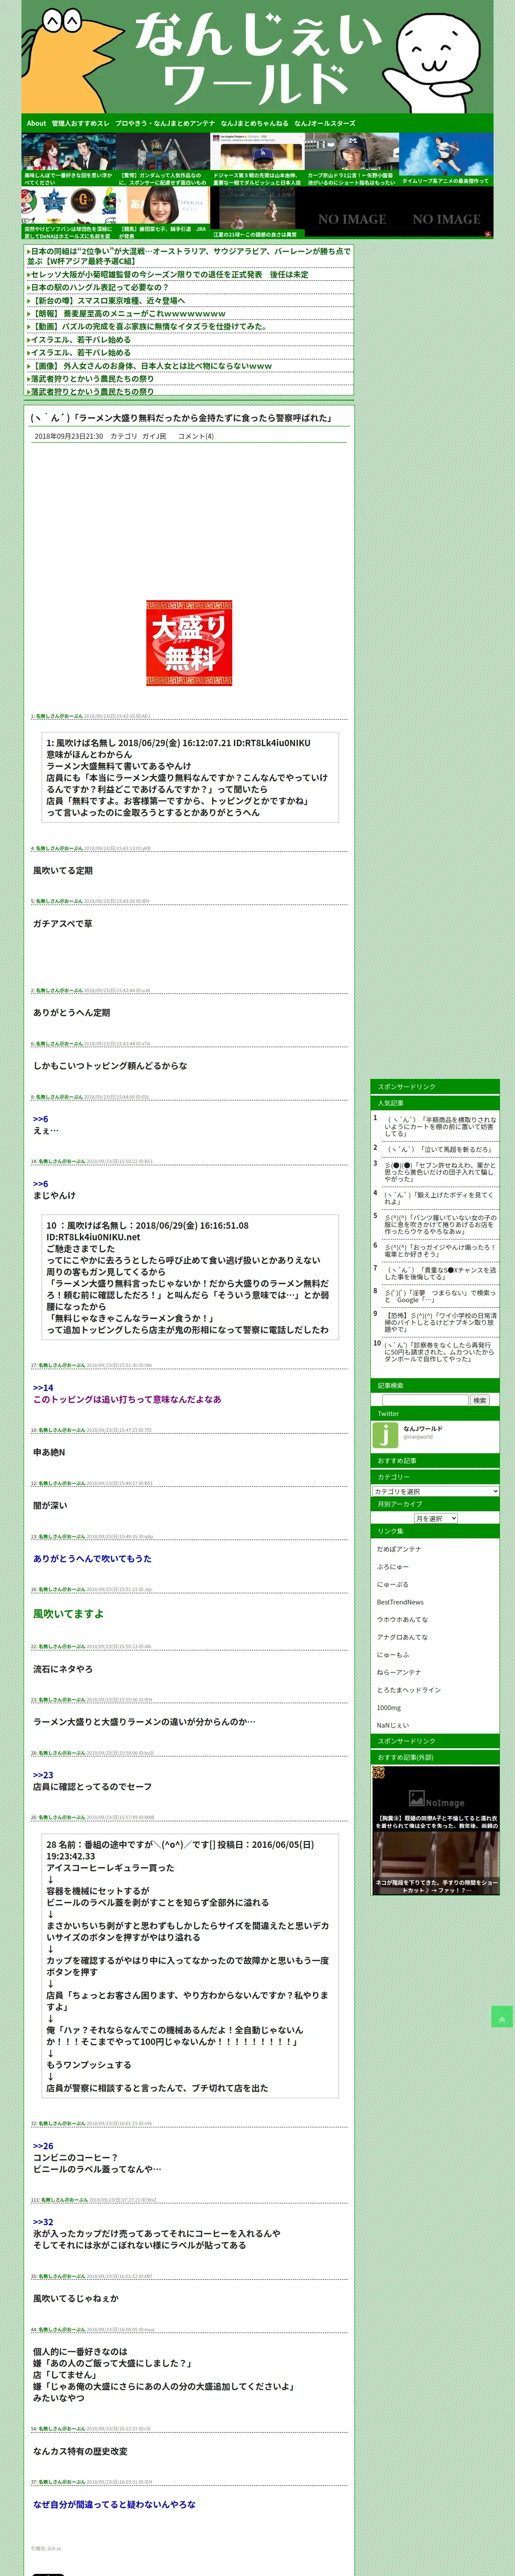Open the ぶろにゅー link
Viewport: 515px width, 2576px height.
[393, 1567]
